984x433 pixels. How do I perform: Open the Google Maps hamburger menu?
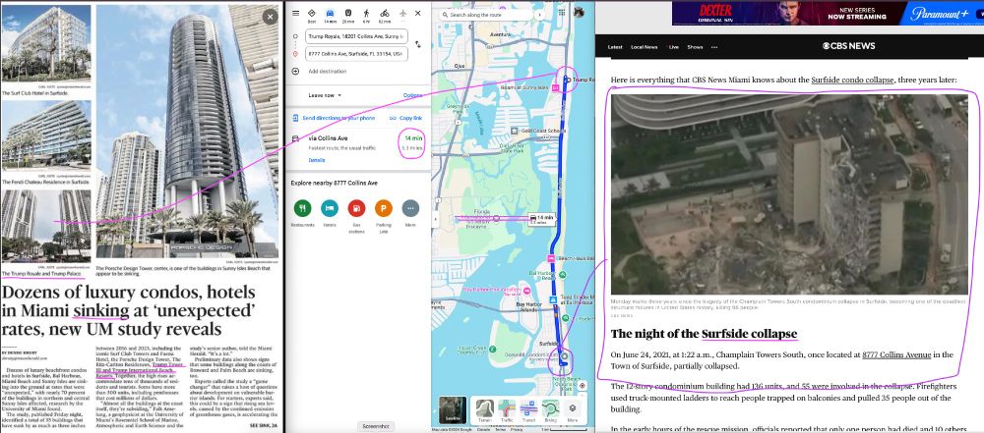coord(295,13)
